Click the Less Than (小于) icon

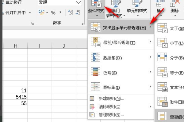pyautogui.click(x=163, y=43)
